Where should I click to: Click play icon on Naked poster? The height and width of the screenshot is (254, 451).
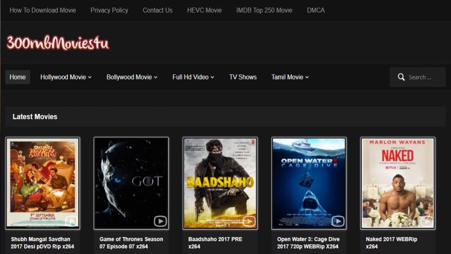426,221
